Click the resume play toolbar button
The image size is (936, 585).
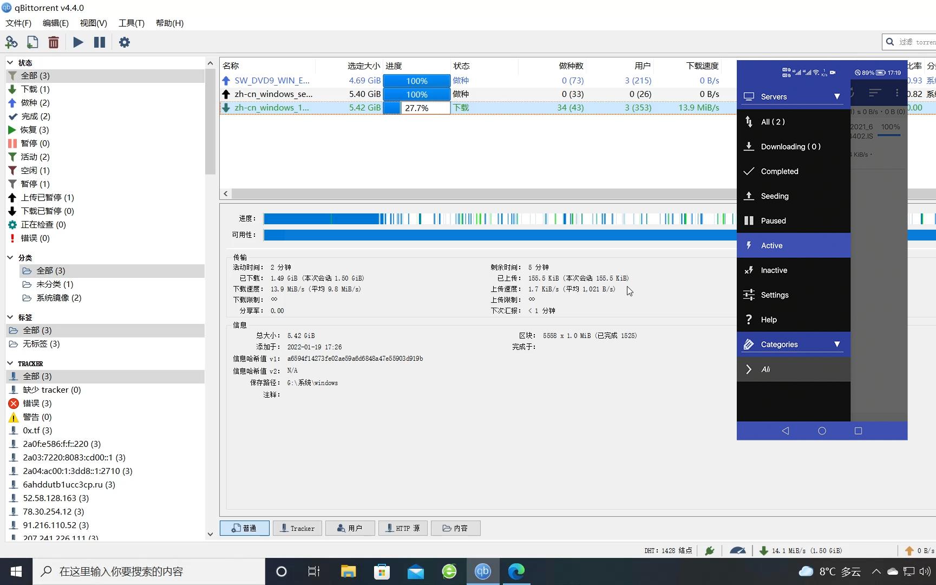tap(78, 42)
